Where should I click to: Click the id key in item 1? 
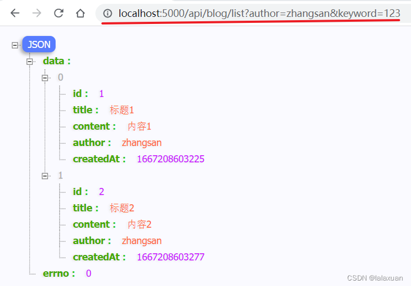click(80, 192)
